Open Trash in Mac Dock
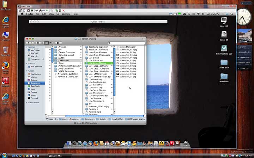This screenshot has width=254, height=158. tap(186, 143)
